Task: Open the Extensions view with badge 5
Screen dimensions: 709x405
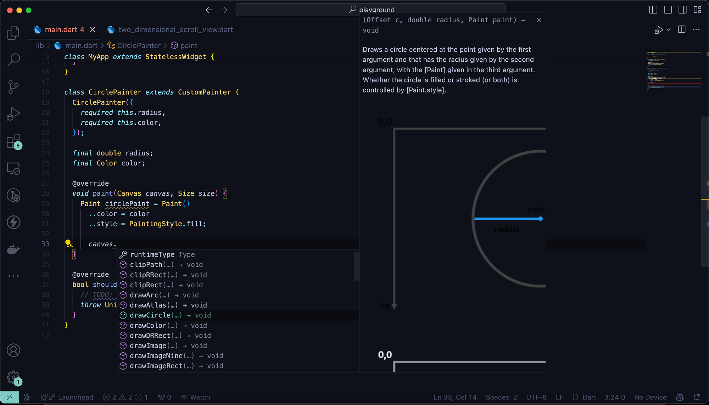Action: tap(14, 142)
